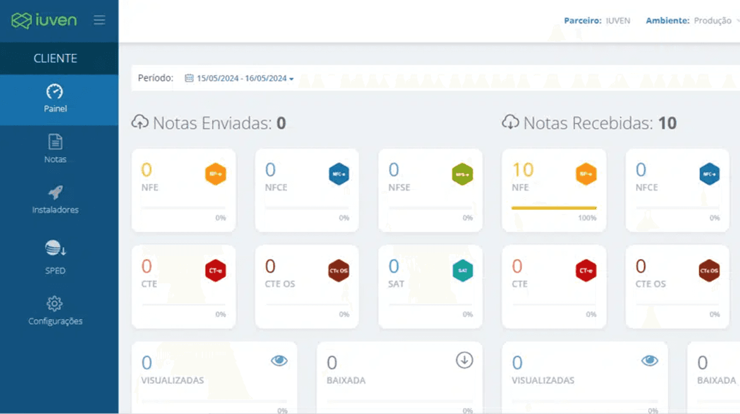Image resolution: width=740 pixels, height=414 pixels.
Task: Click the NFCE hexagon icon under Notas Enviadas
Action: coord(339,174)
